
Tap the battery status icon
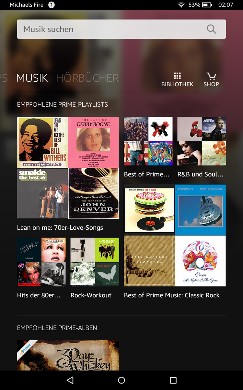(x=207, y=5)
